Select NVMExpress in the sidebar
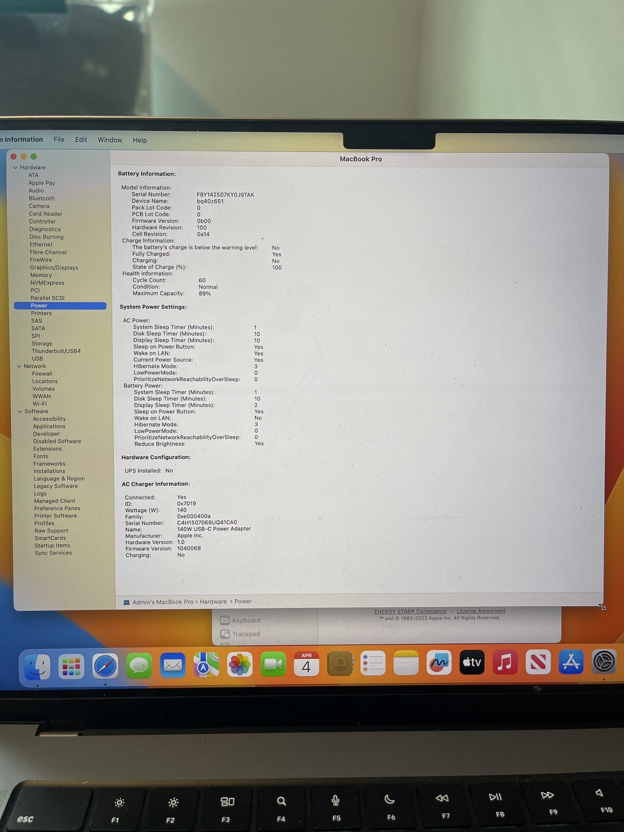This screenshot has height=832, width=624. point(47,283)
